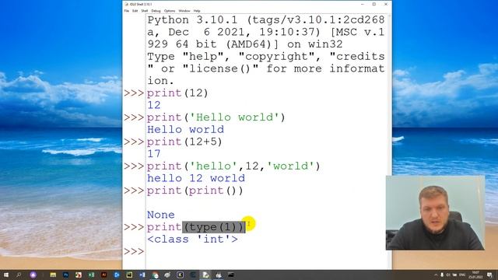Open the terminal console taskbar icon
Screen dimensions: 498x280
(231, 275)
